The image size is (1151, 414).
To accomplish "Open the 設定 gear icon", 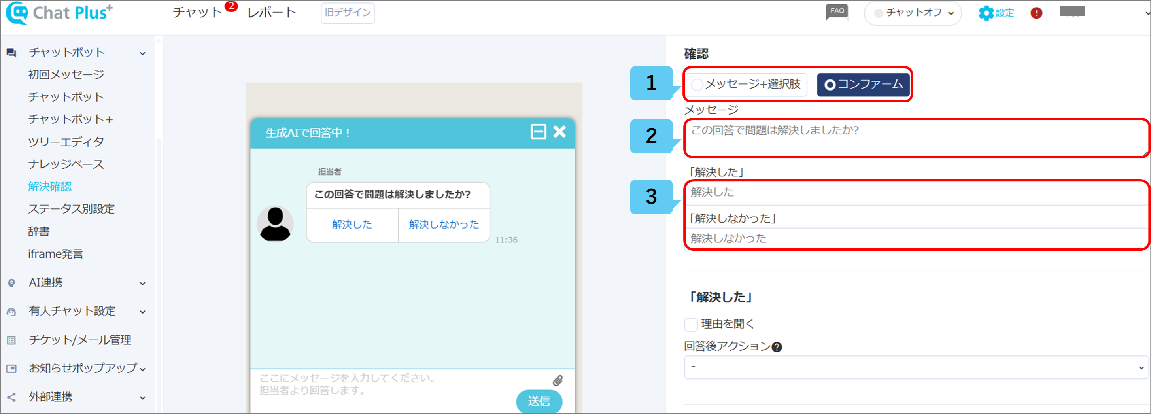I will pos(986,13).
